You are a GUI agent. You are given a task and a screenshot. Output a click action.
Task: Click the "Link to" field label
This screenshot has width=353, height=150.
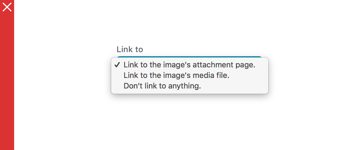coord(130,49)
